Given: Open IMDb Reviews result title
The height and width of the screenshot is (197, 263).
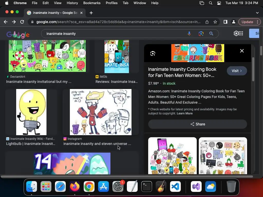Looking at the screenshot, I should (x=117, y=82).
